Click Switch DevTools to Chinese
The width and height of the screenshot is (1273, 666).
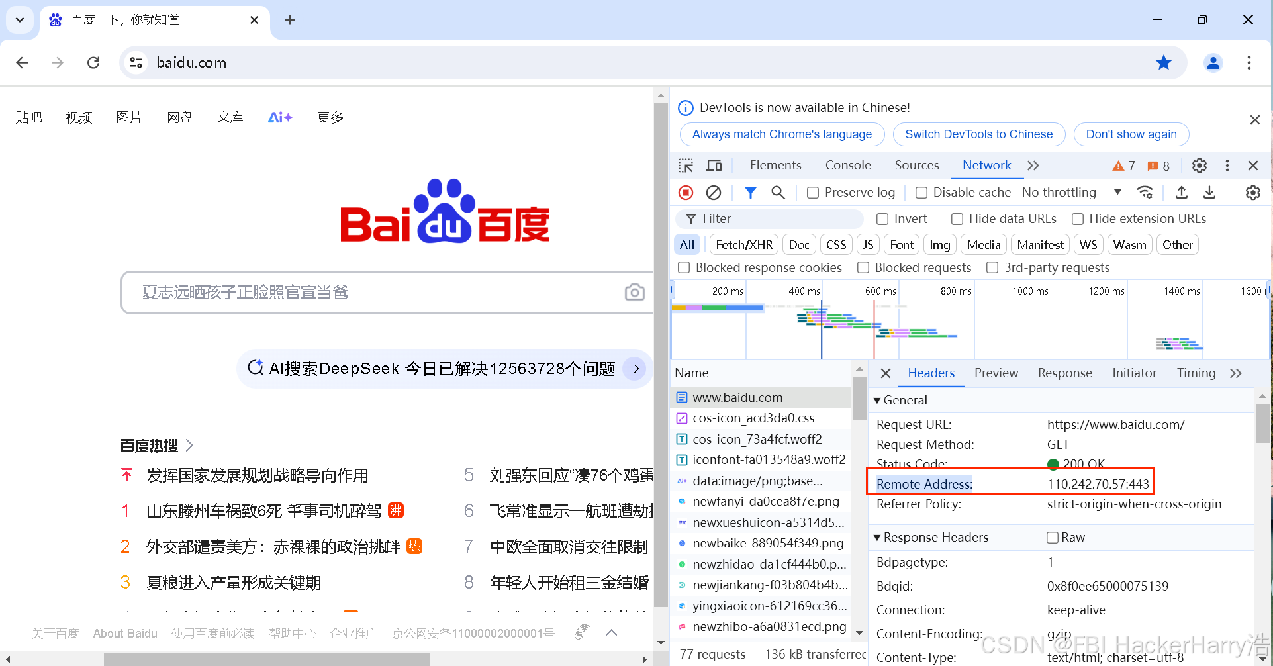978,134
